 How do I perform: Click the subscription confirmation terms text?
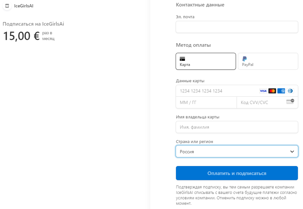(236, 195)
